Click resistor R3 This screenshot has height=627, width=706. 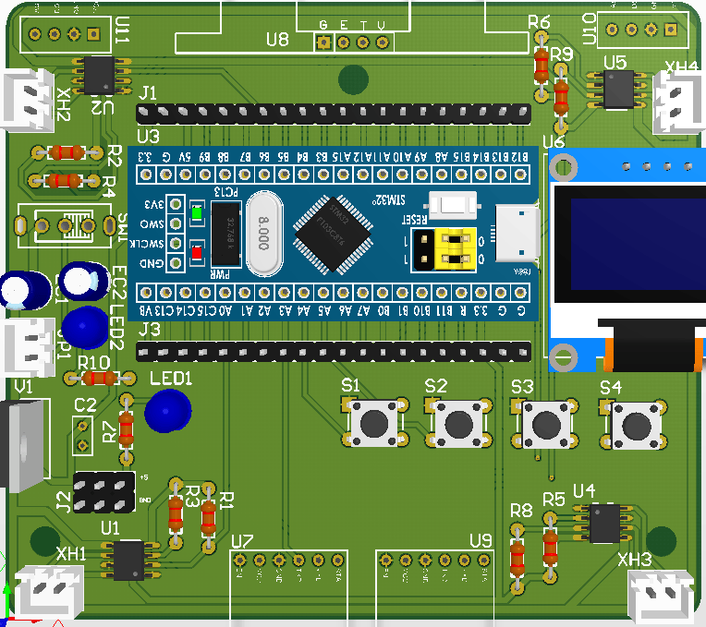coord(176,513)
